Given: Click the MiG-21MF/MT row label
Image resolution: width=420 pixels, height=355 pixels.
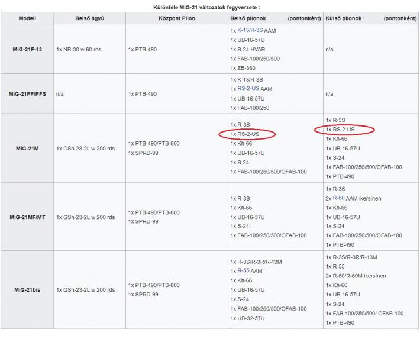Looking at the screenshot, I should (27, 217).
